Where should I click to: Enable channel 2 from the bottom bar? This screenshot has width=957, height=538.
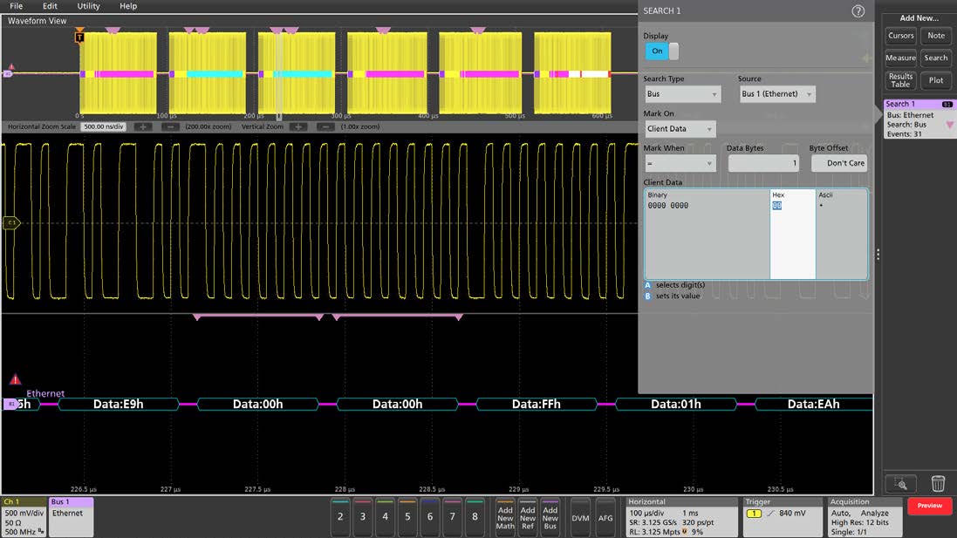(339, 517)
